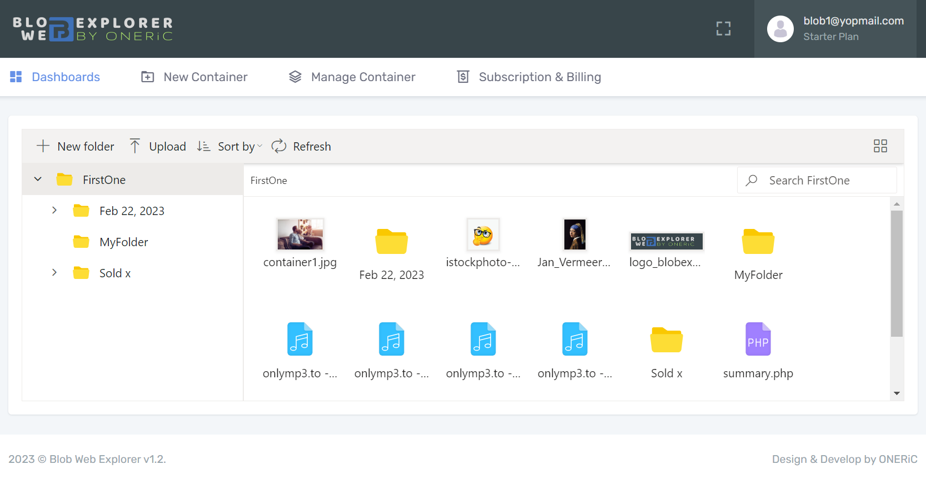This screenshot has width=926, height=479.
Task: Open the Sold x folder in file grid
Action: pyautogui.click(x=666, y=340)
